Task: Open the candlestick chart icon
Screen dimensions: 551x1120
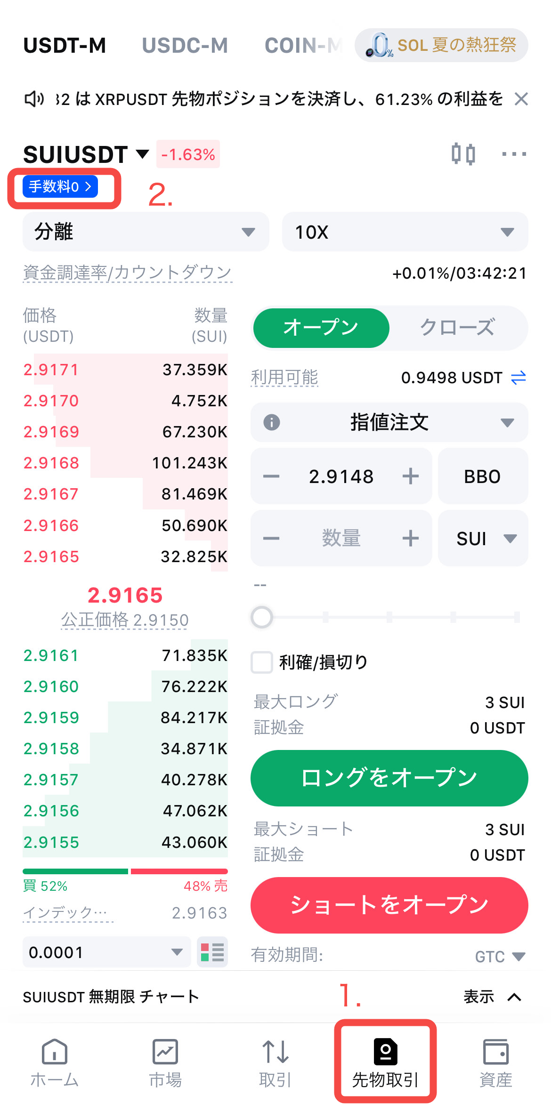Action: (x=463, y=154)
